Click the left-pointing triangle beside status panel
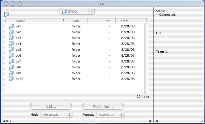 point(156,121)
